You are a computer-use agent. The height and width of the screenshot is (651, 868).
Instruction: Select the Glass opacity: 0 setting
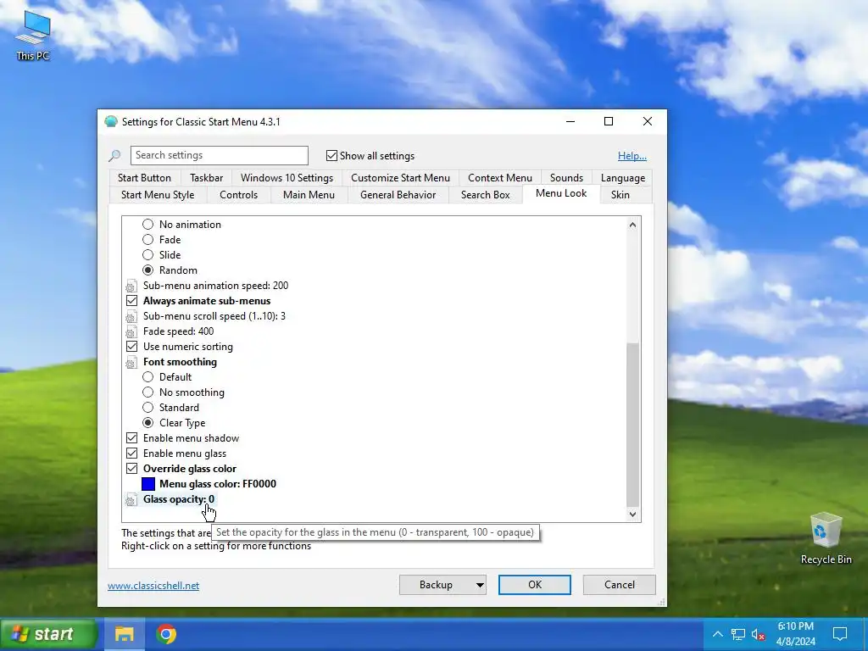coord(179,499)
